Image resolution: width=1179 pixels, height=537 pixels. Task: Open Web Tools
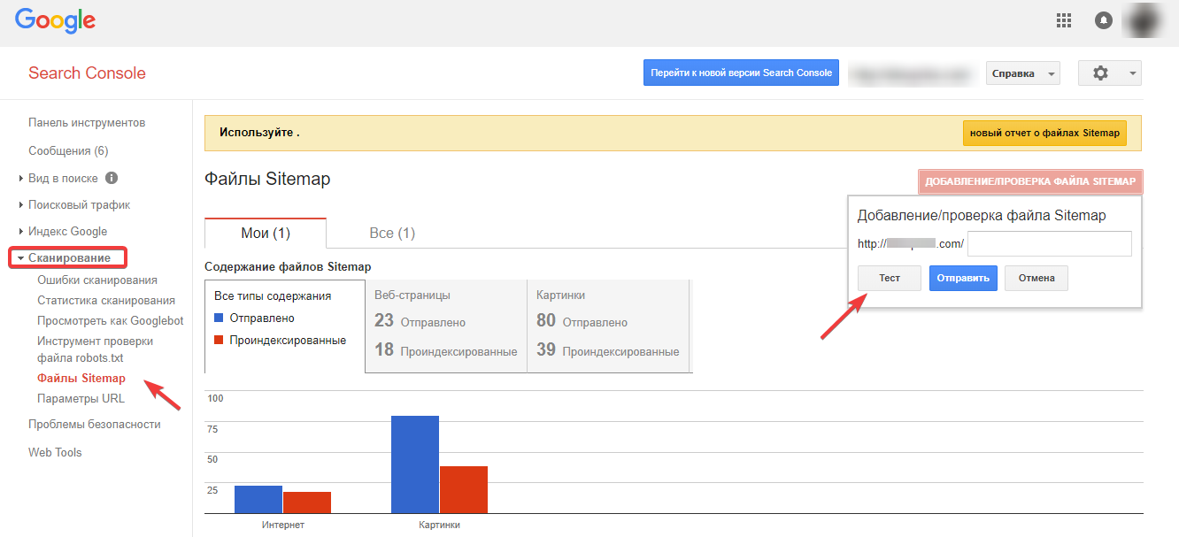tap(55, 452)
